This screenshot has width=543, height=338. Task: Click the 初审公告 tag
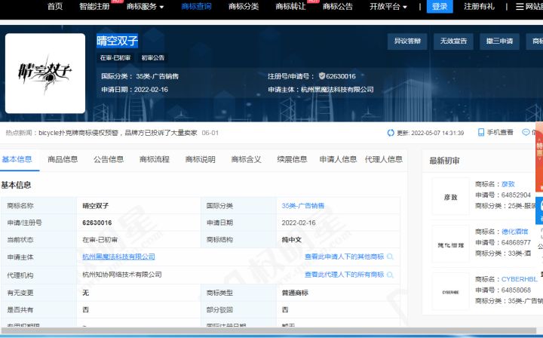[152, 58]
